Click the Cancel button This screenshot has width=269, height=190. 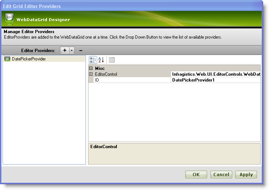(221, 175)
